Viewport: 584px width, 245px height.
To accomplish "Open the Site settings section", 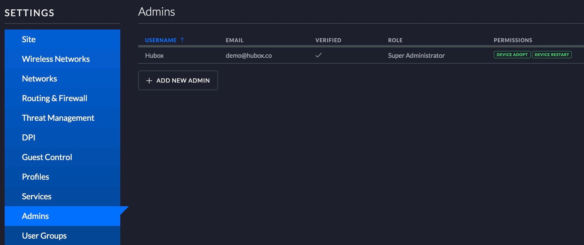I will pyautogui.click(x=62, y=39).
